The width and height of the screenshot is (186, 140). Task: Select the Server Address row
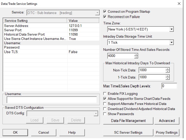(x=51, y=26)
